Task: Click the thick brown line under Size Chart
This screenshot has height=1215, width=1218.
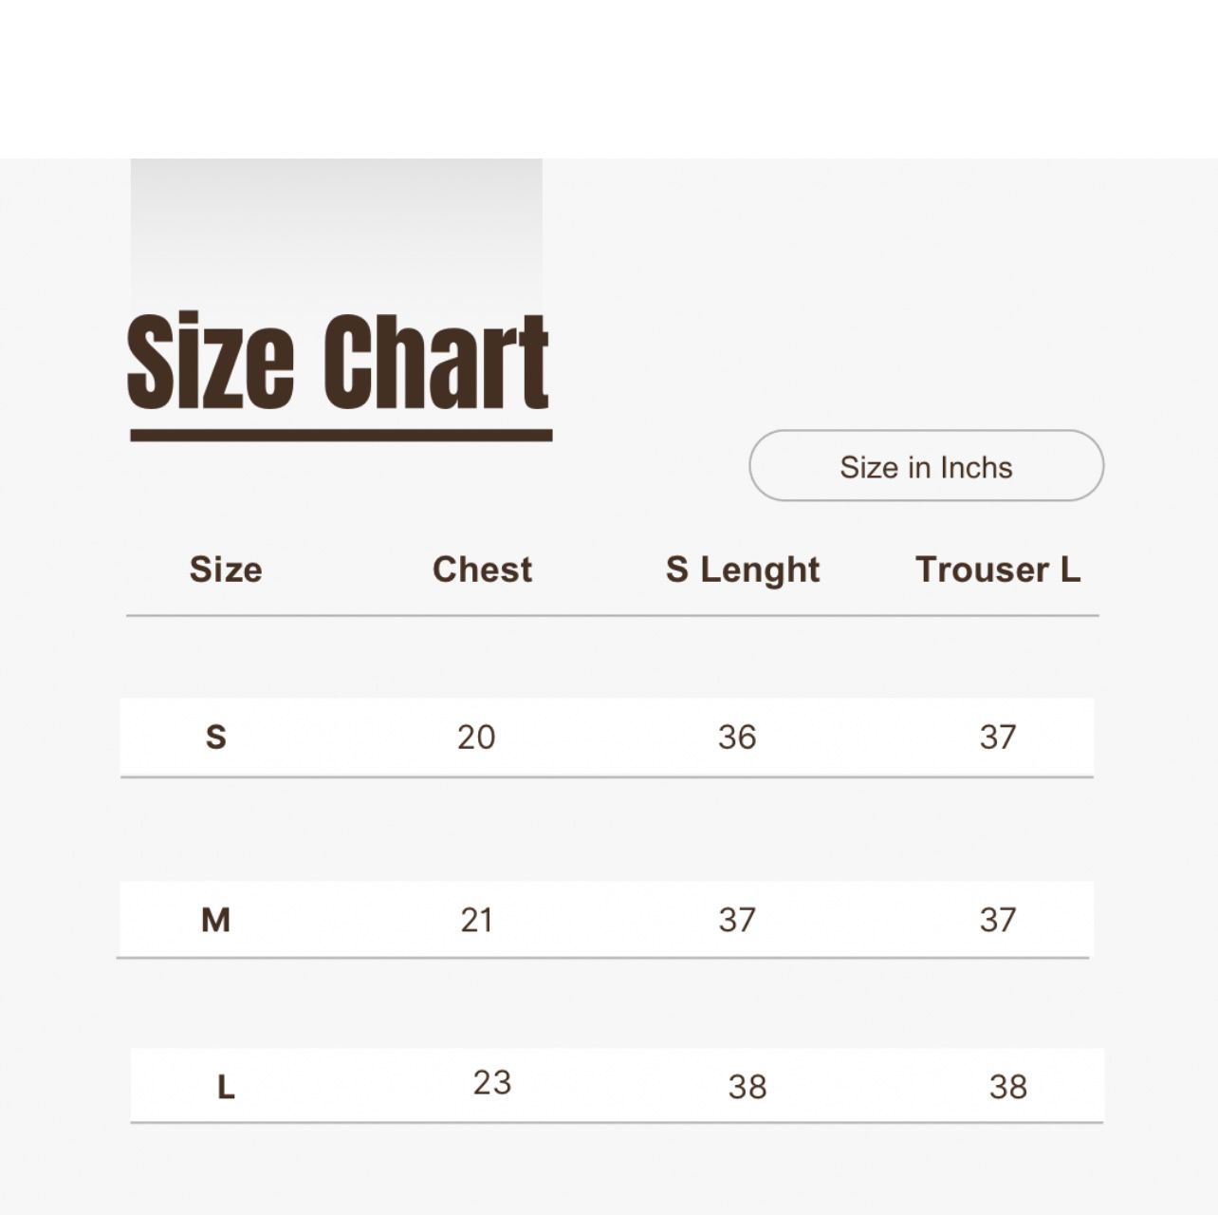Action: click(341, 436)
